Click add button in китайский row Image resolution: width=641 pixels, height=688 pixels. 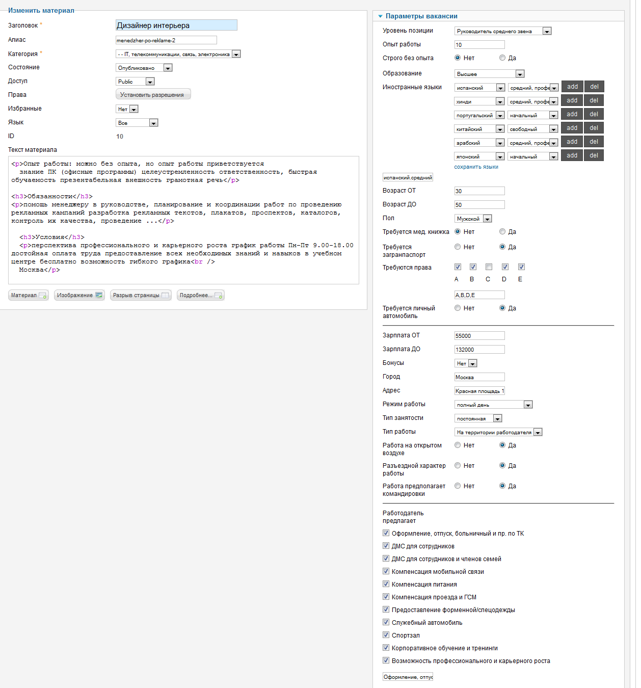pyautogui.click(x=572, y=128)
